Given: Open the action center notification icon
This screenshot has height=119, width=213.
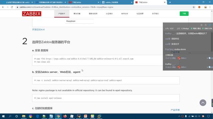Looking at the screenshot, I should click(208, 116).
